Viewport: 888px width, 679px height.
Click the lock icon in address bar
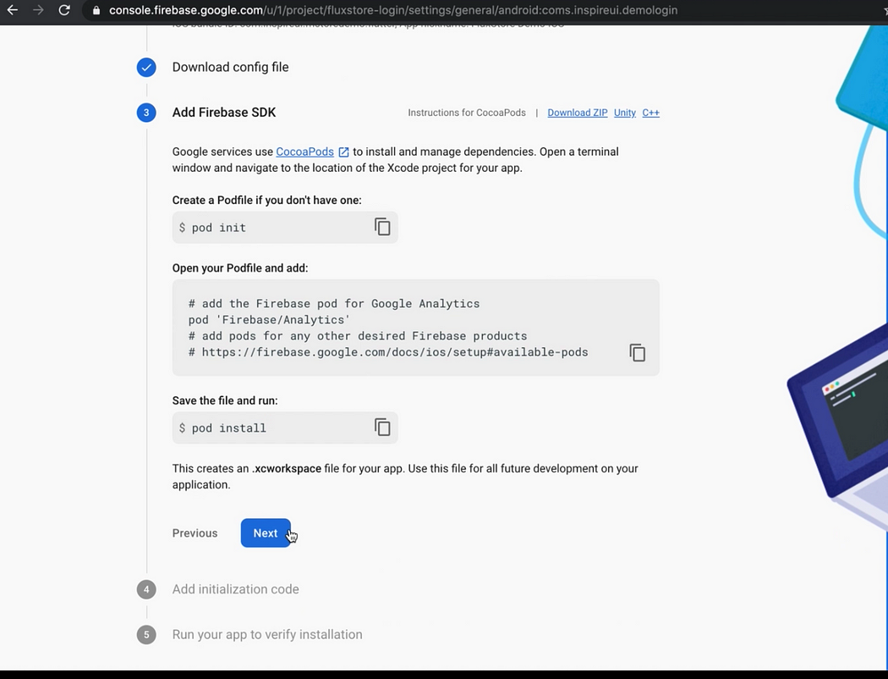pyautogui.click(x=96, y=11)
